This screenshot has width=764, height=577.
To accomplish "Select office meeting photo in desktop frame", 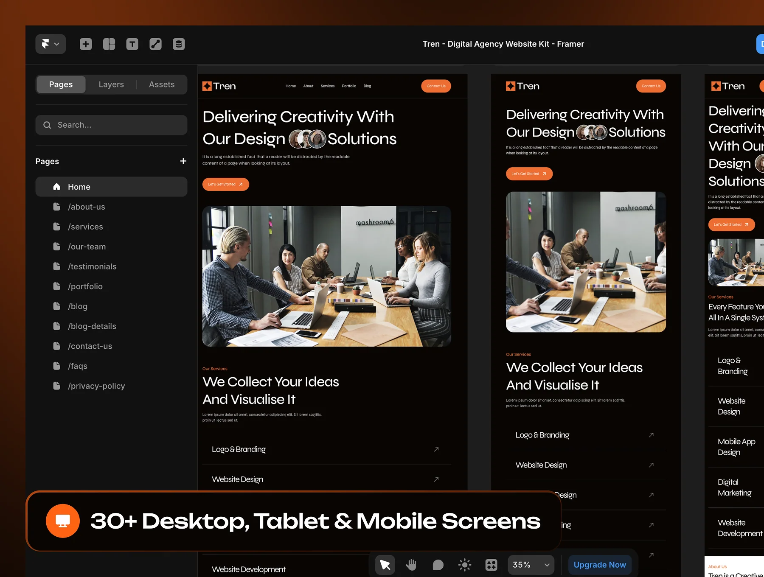I will pyautogui.click(x=326, y=276).
